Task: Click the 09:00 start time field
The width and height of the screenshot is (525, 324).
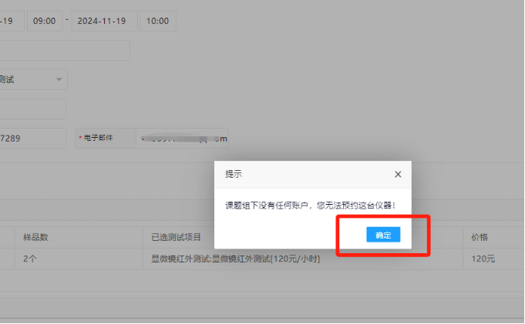Action: pyautogui.click(x=45, y=22)
